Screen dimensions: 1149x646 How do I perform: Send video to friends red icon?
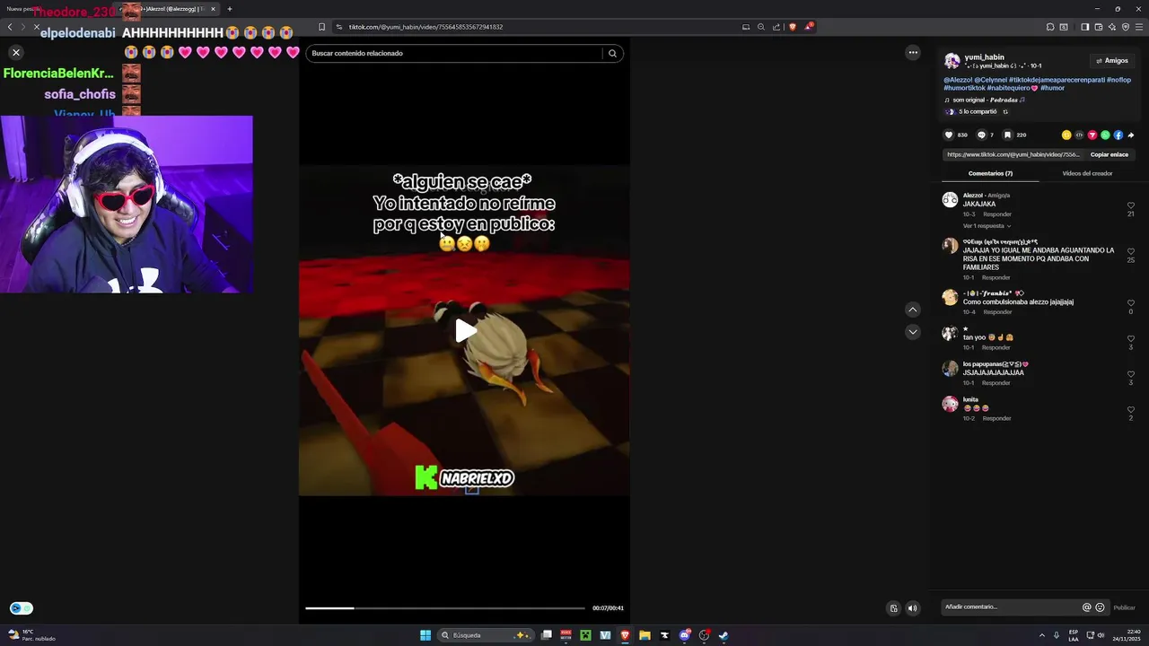pos(1092,135)
